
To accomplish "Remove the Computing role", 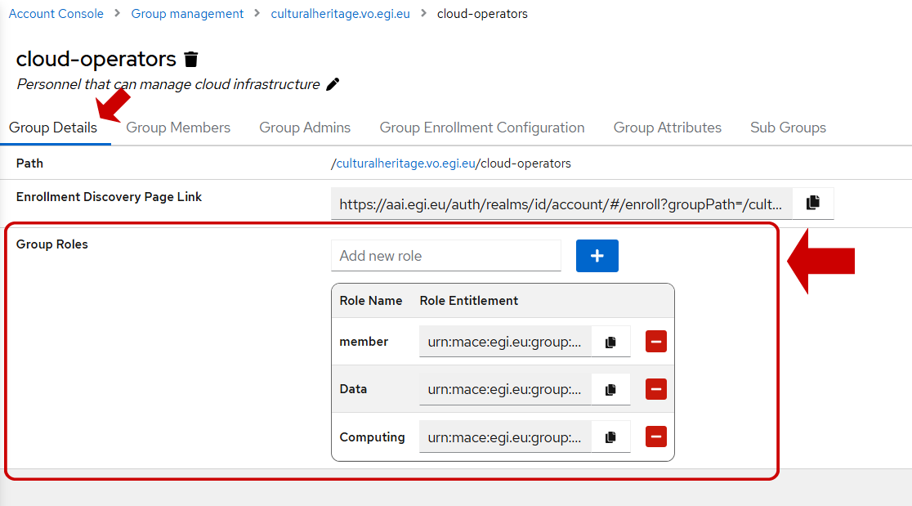I will 656,437.
